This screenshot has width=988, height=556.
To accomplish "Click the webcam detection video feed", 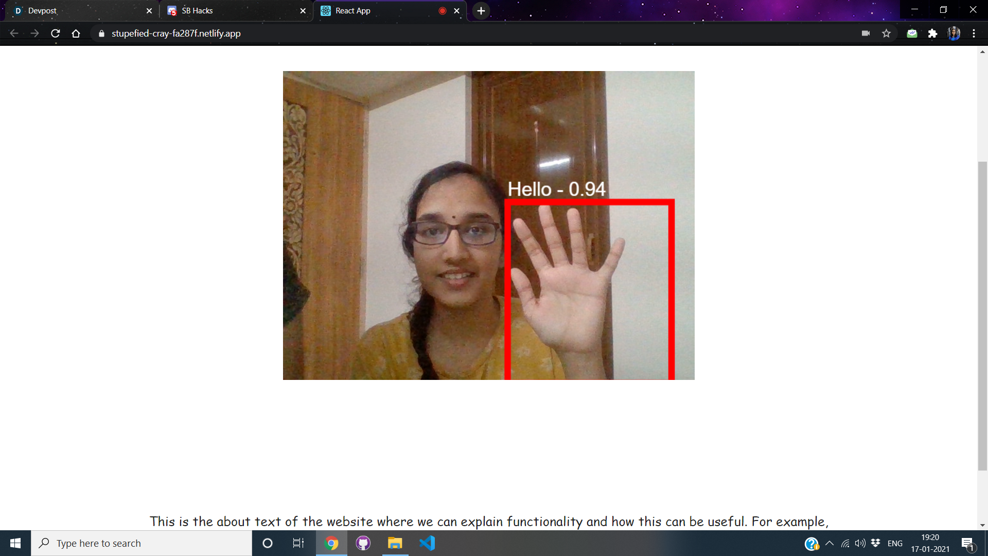I will click(x=488, y=225).
